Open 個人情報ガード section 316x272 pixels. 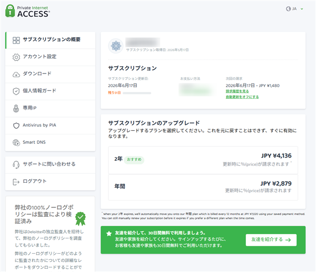point(51,91)
